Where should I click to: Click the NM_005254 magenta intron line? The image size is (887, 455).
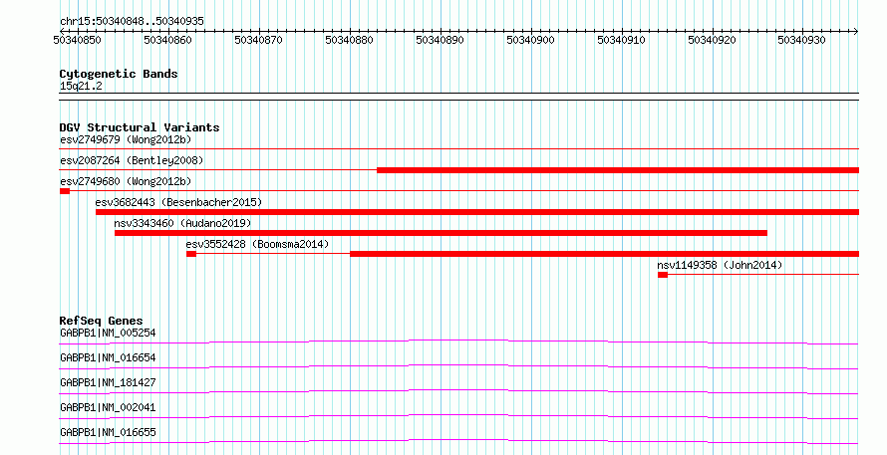pos(458,341)
